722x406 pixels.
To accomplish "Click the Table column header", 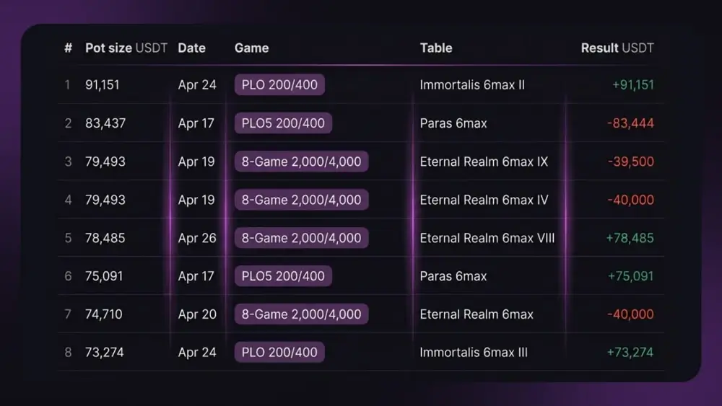I will (x=436, y=48).
